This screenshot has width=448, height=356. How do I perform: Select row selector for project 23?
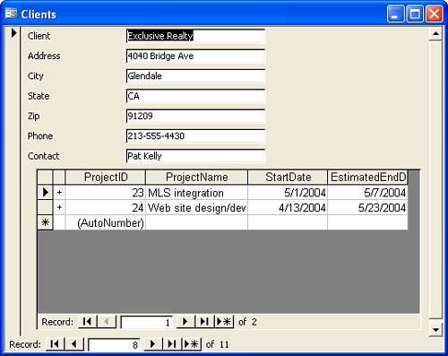[x=45, y=192]
